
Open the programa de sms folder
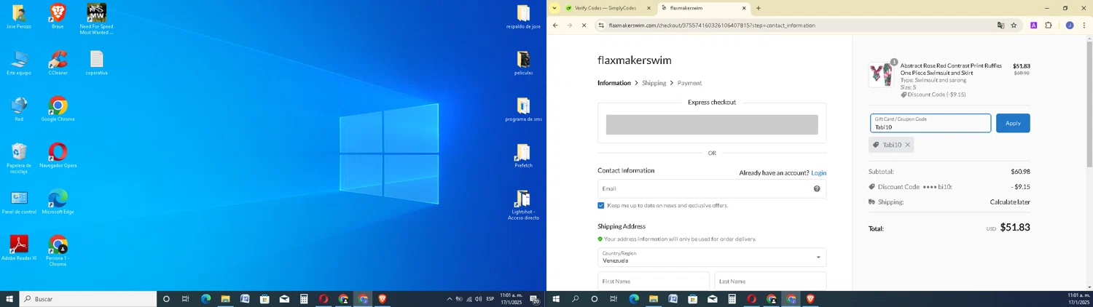523,109
